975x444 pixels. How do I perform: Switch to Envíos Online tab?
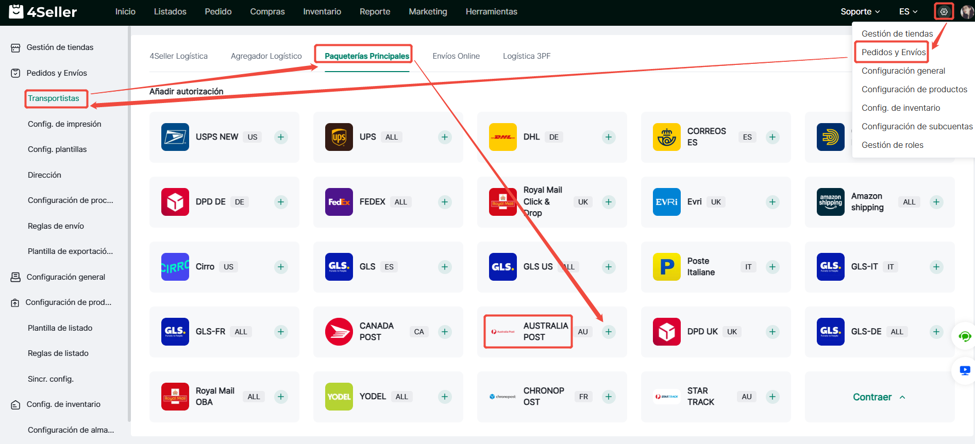point(456,56)
